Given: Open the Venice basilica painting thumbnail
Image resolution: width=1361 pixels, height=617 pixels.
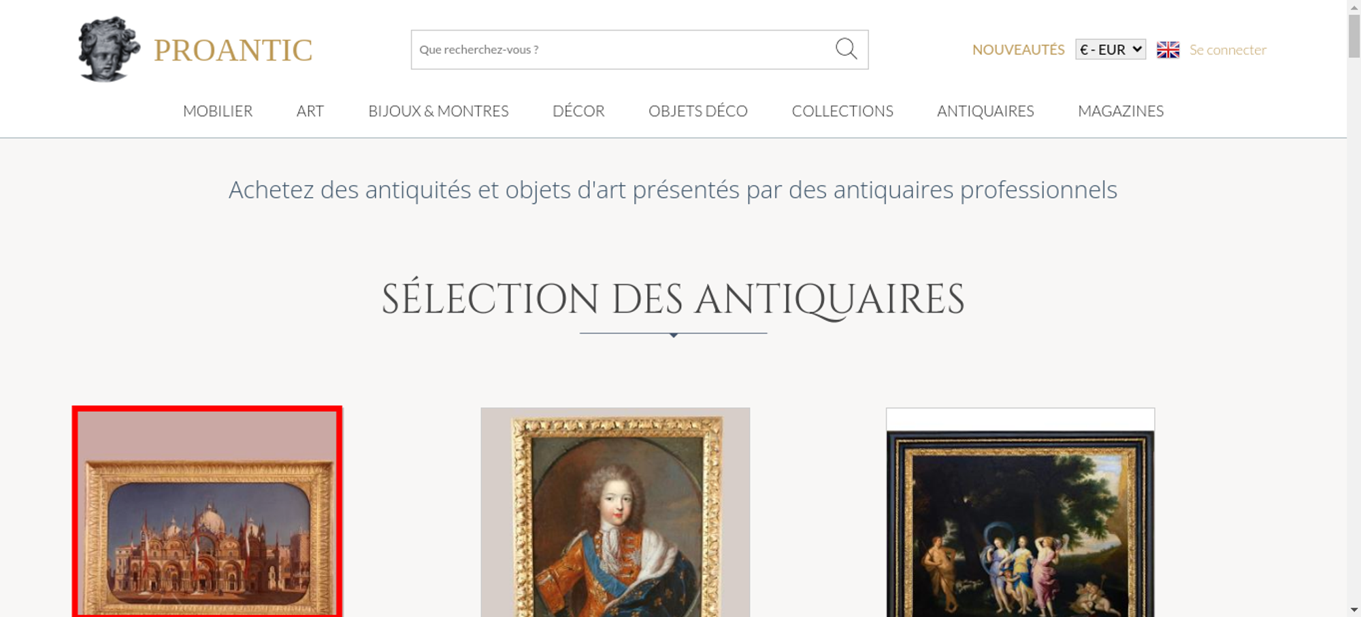Looking at the screenshot, I should (208, 512).
